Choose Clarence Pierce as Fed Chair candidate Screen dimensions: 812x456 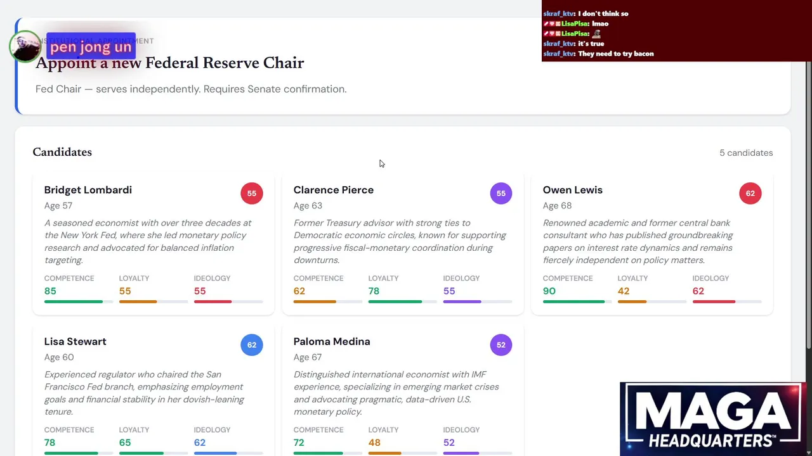[334, 190]
